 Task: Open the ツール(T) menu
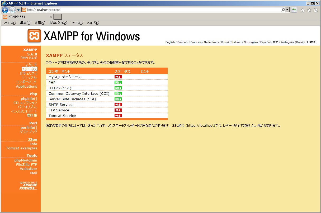(x=77, y=23)
